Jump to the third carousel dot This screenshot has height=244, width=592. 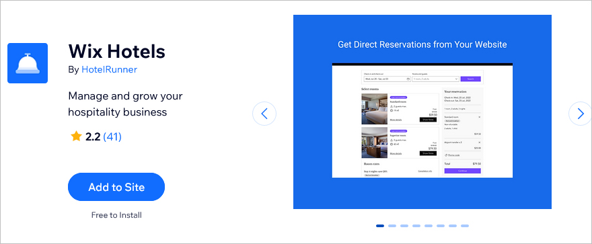(x=404, y=226)
